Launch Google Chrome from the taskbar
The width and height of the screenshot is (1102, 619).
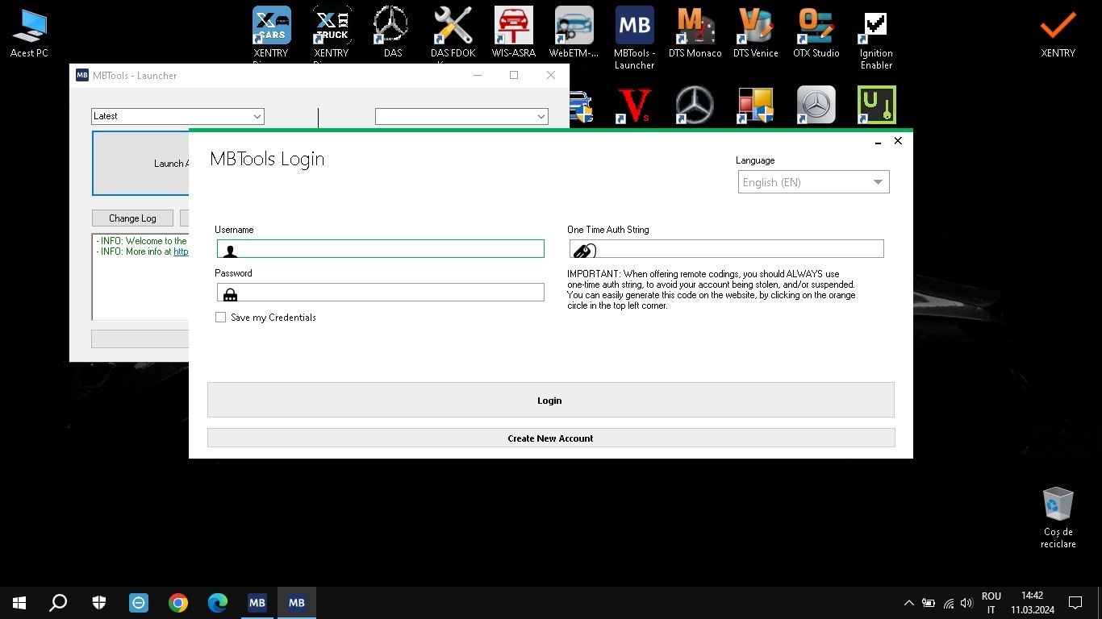point(178,603)
